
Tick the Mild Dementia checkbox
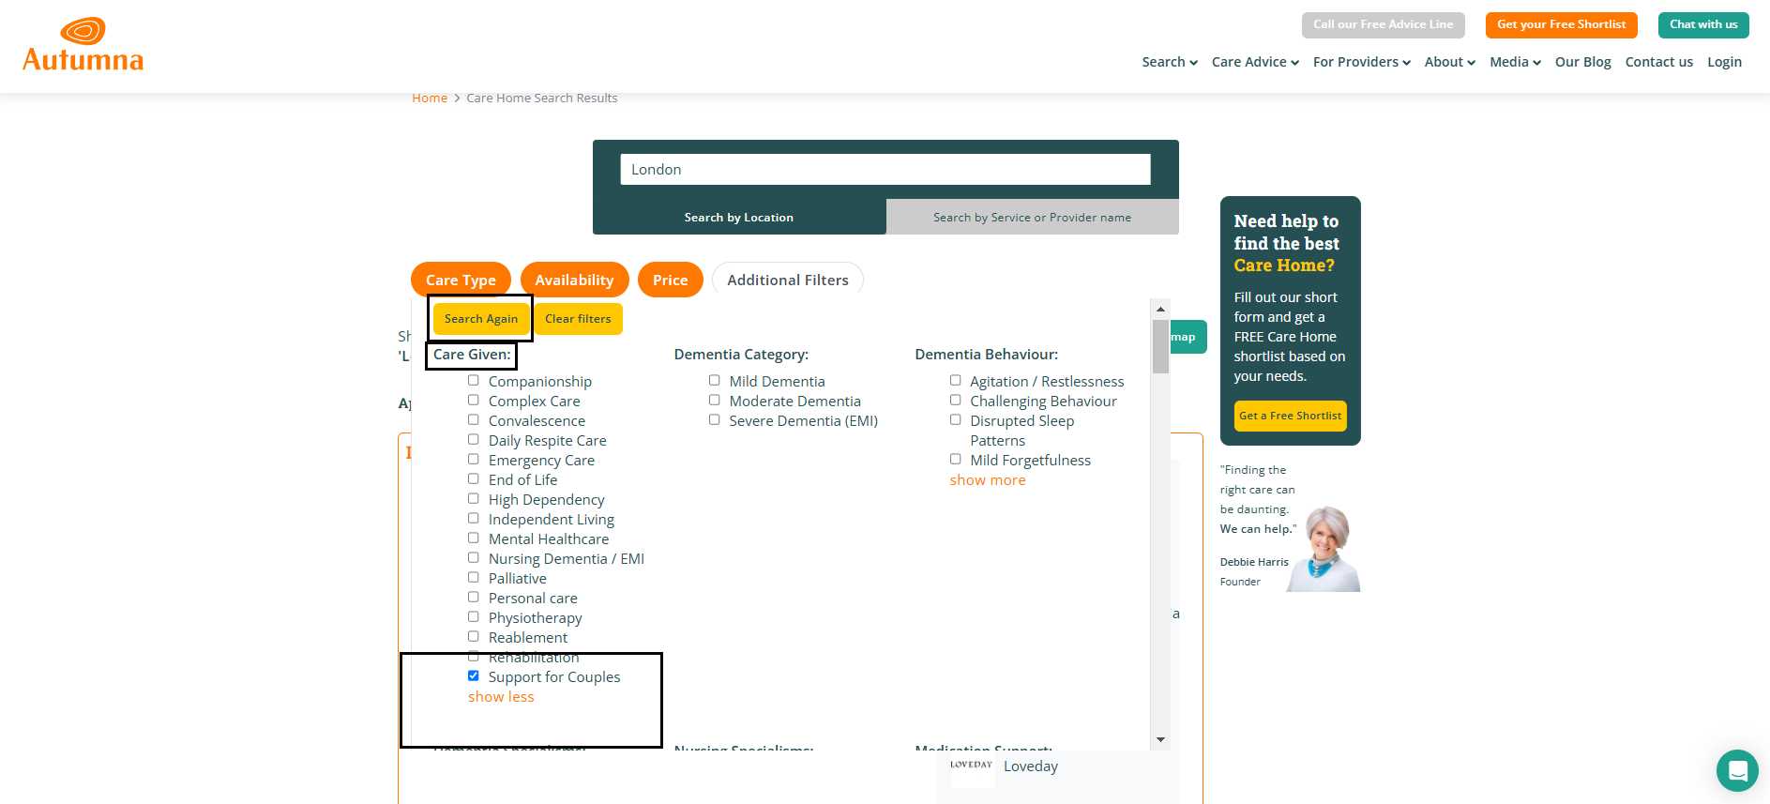pyautogui.click(x=715, y=381)
